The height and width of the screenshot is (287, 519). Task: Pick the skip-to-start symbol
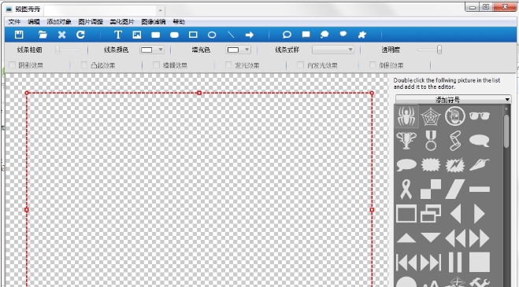tap(406, 263)
